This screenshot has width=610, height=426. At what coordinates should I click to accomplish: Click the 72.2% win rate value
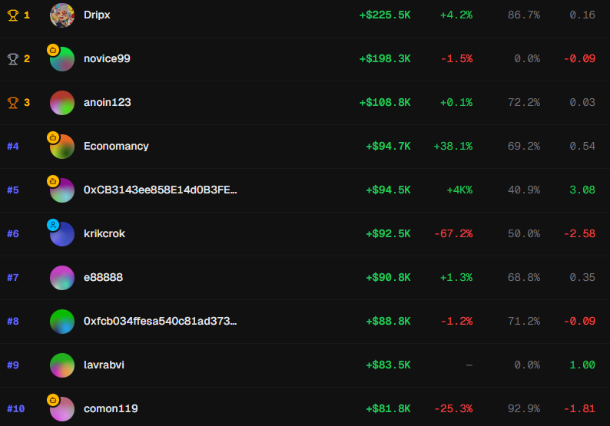click(524, 103)
